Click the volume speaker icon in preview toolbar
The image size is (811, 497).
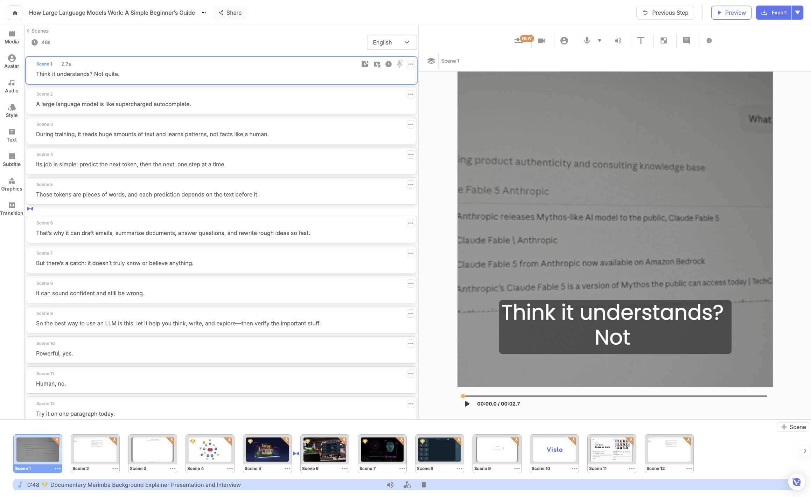point(618,41)
